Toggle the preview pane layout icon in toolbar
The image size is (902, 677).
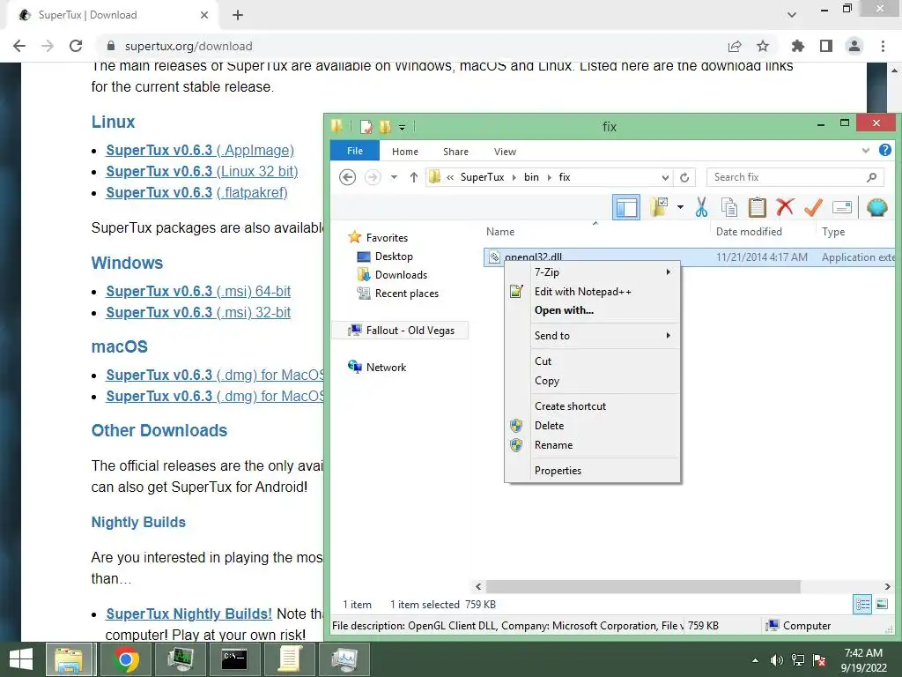pyautogui.click(x=626, y=207)
